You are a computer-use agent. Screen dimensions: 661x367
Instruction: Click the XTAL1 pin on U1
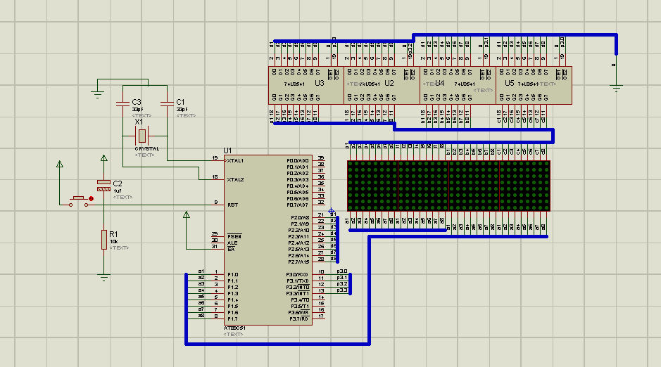click(x=219, y=160)
